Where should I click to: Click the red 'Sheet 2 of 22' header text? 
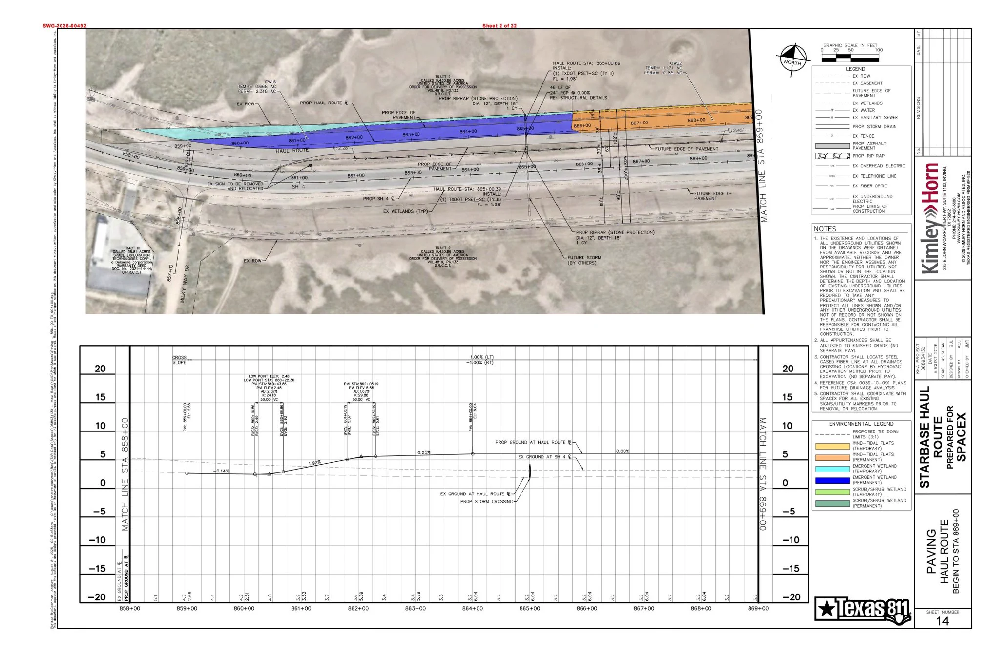(x=499, y=26)
